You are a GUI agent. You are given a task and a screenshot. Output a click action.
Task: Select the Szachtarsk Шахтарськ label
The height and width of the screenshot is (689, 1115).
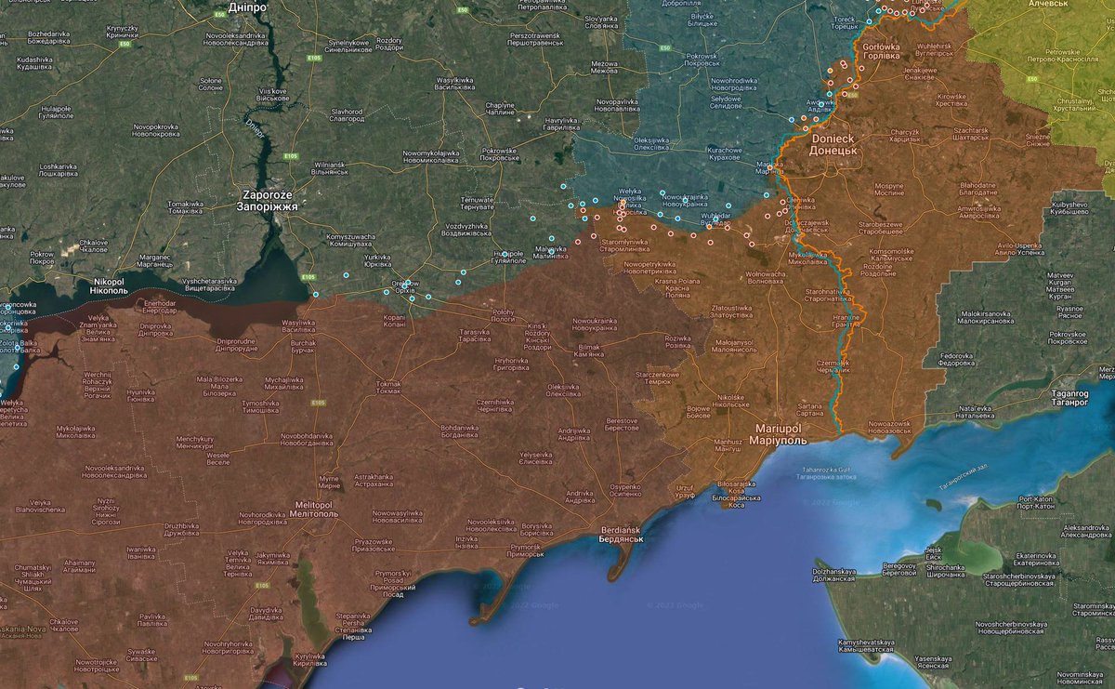pyautogui.click(x=971, y=135)
